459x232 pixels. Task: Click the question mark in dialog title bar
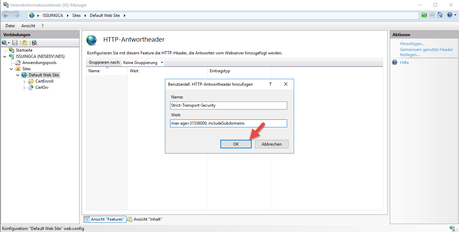[270, 84]
